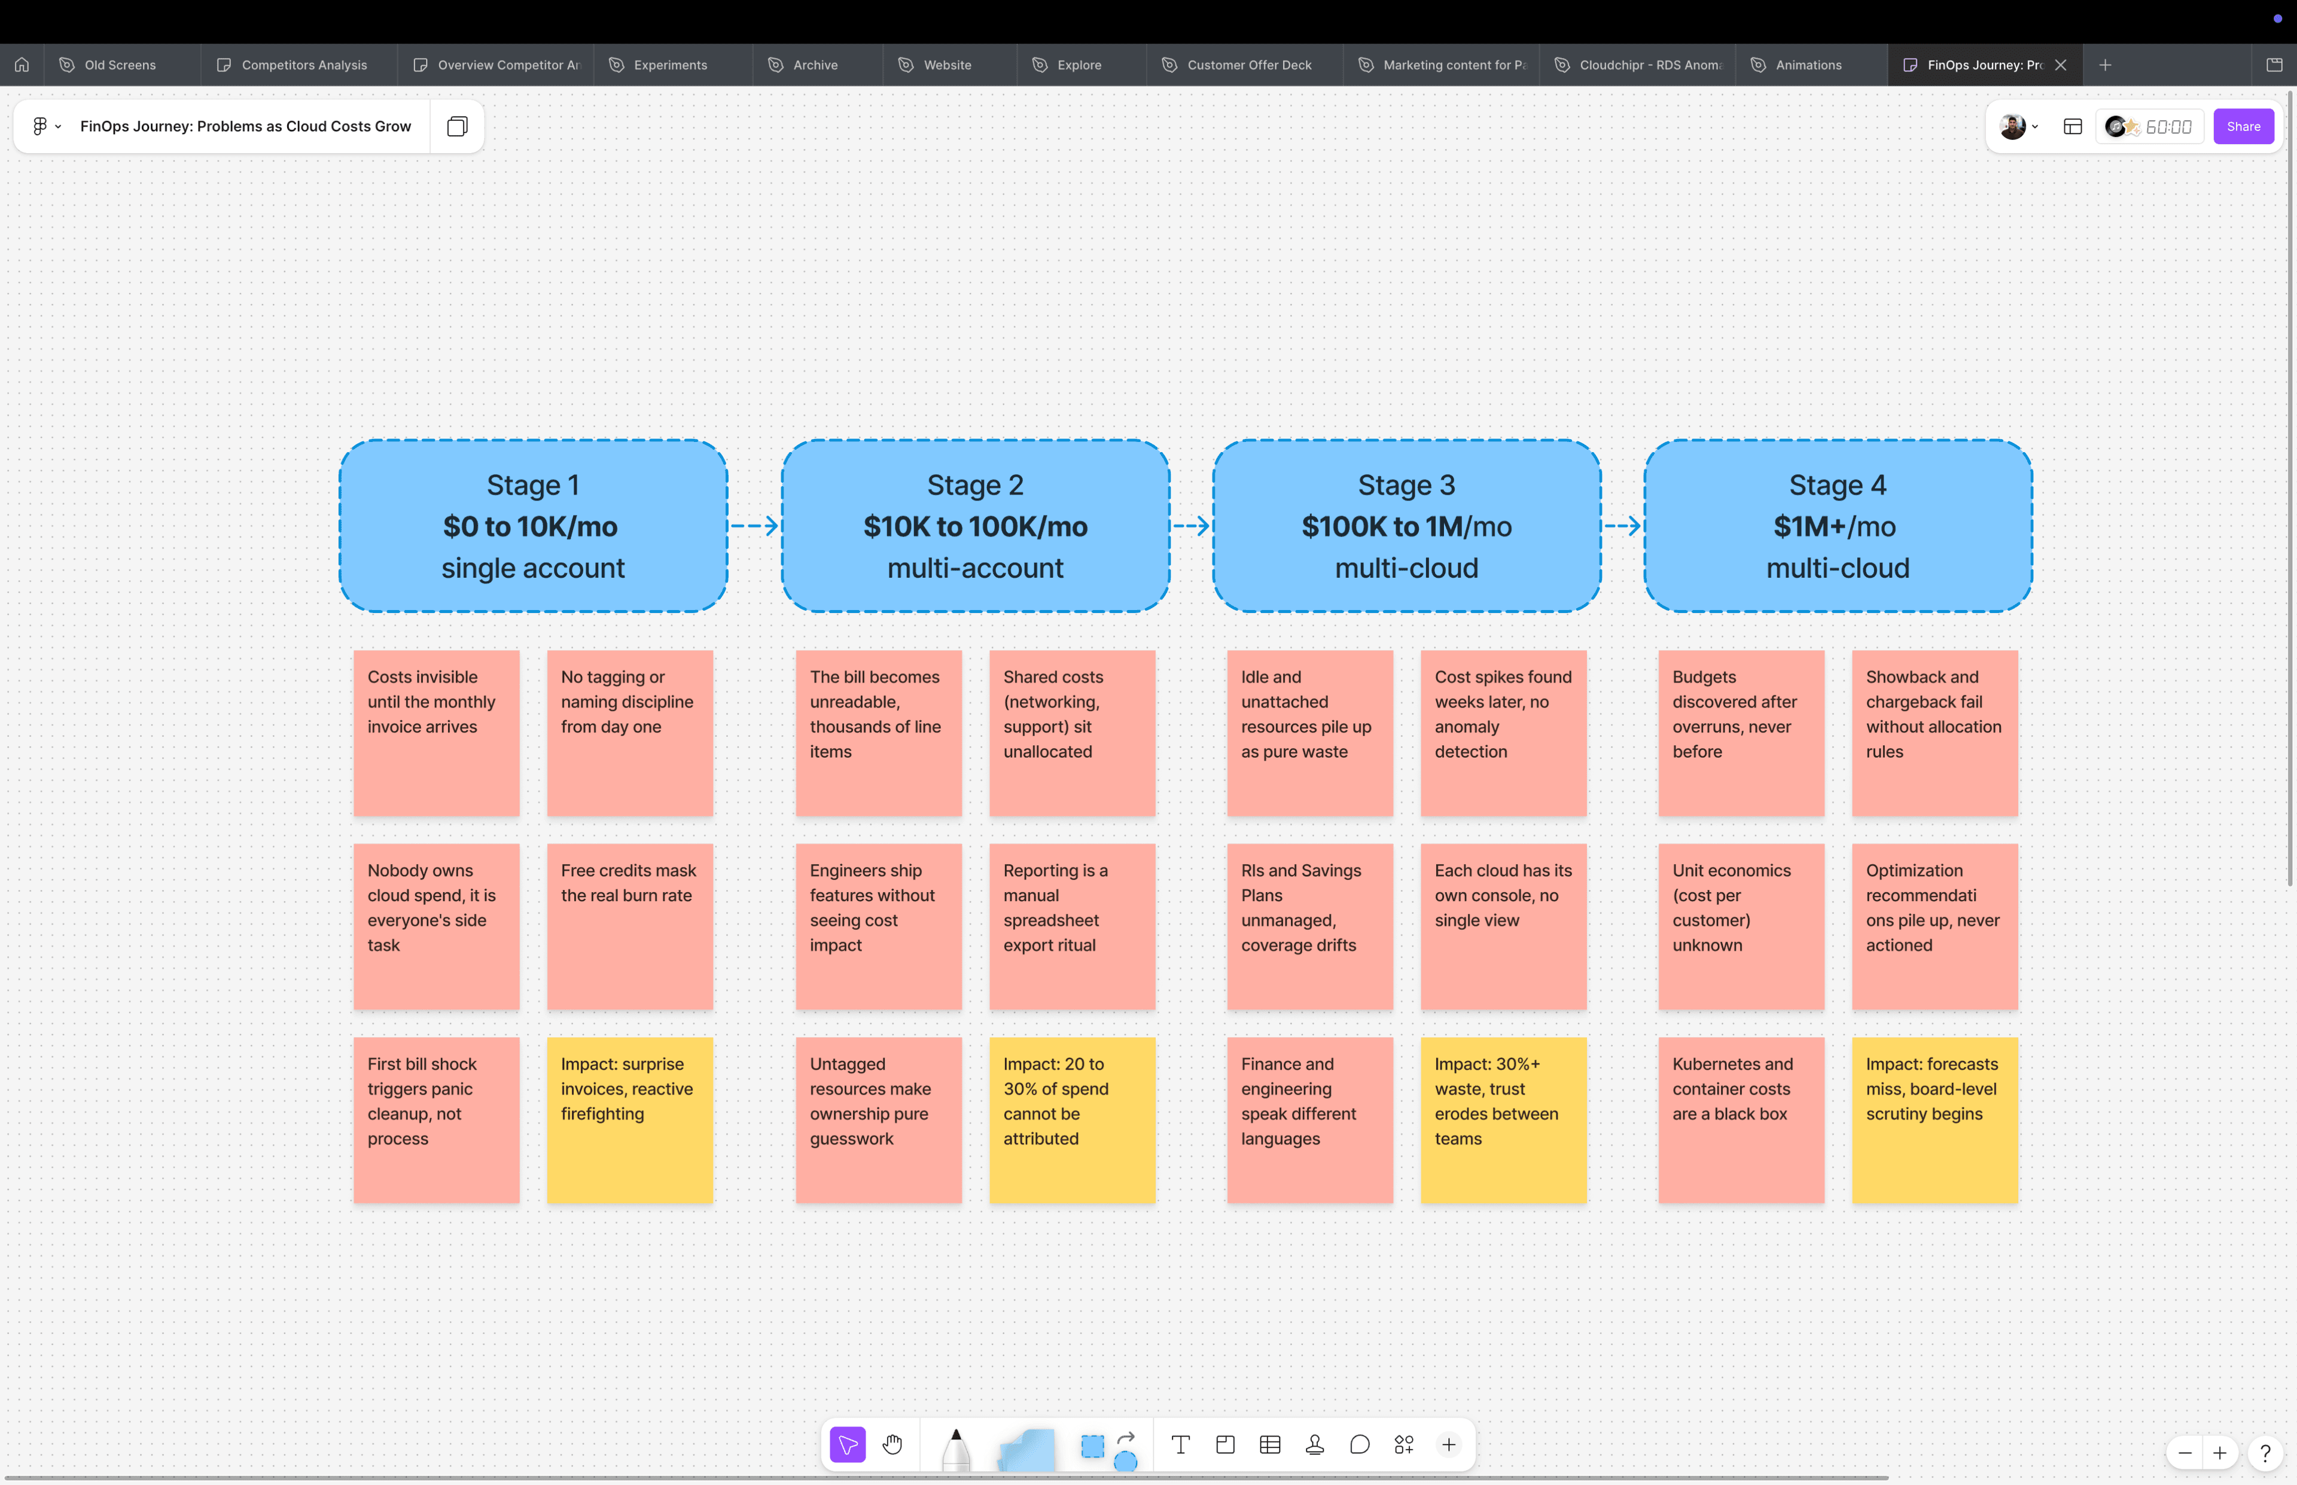The image size is (2297, 1485).
Task: Open the pages panel icon
Action: (x=457, y=126)
